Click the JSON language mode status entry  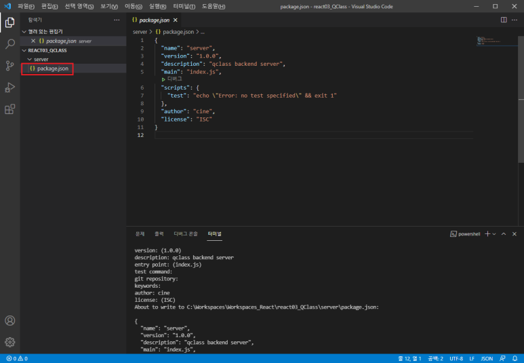pyautogui.click(x=487, y=359)
